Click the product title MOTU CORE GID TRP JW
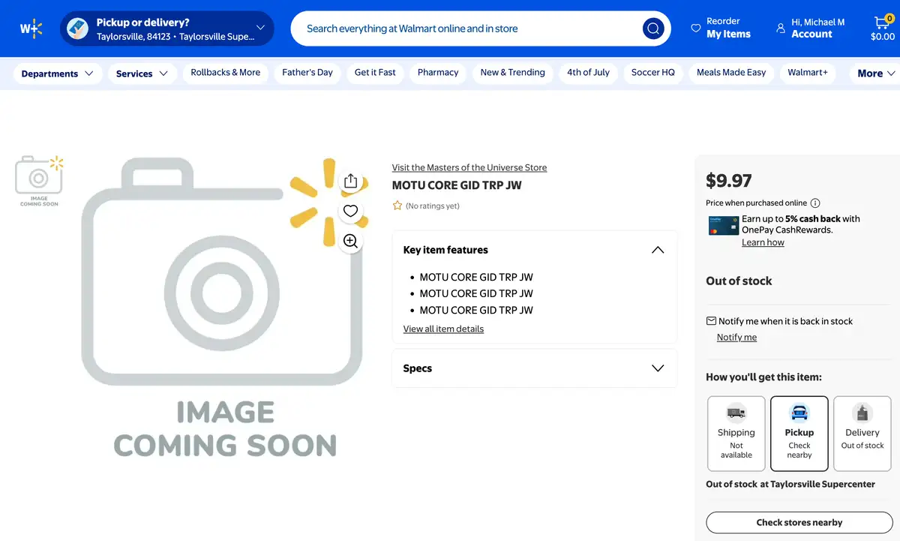 tap(457, 185)
